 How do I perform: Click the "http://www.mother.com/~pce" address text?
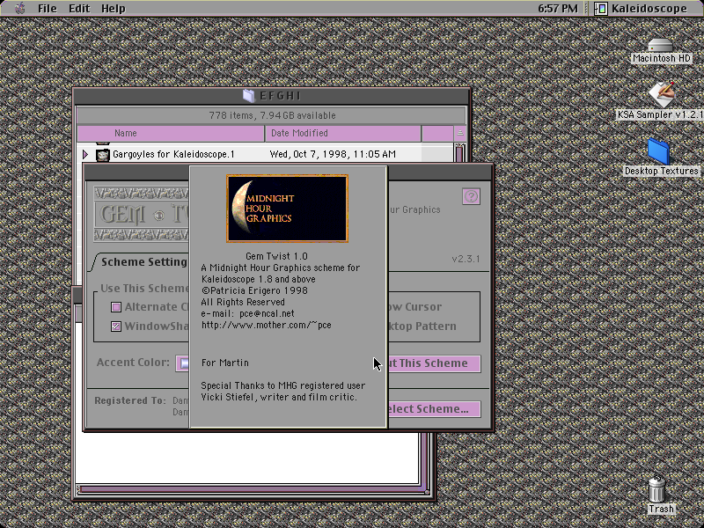[x=267, y=325]
